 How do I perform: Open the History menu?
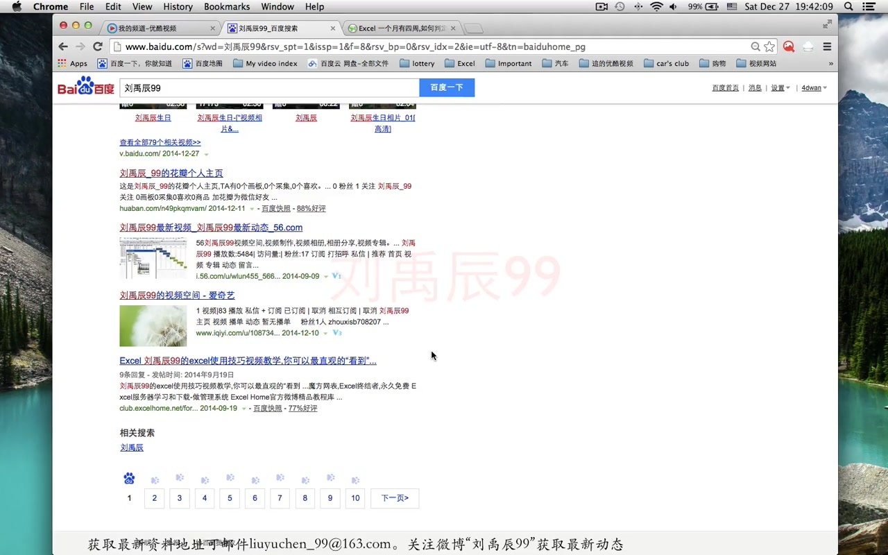click(x=178, y=6)
